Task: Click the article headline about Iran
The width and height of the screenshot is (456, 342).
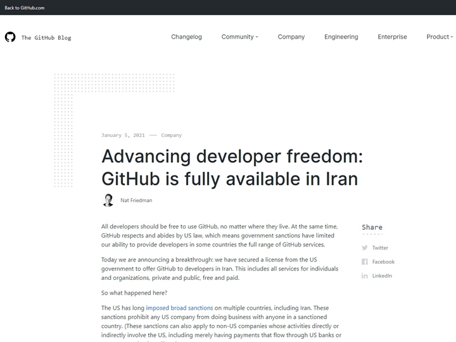Action: pos(231,167)
